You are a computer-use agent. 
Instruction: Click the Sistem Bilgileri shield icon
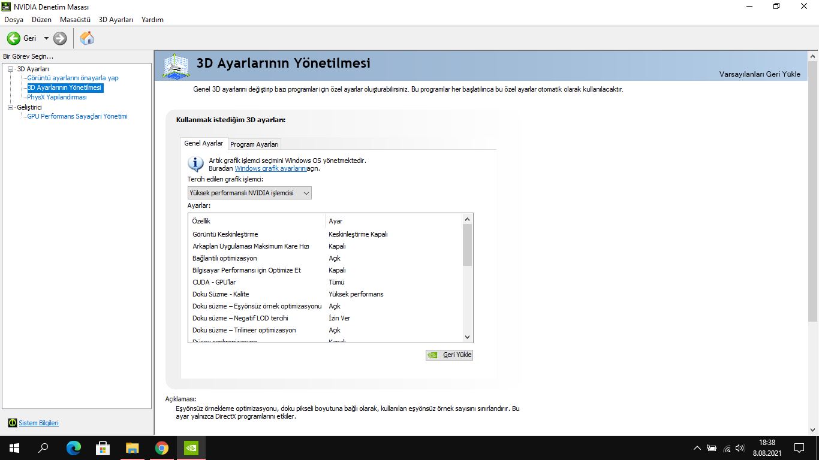[13, 423]
